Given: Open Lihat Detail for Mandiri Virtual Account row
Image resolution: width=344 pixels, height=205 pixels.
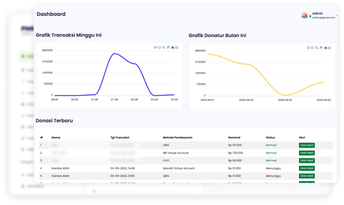Looking at the screenshot, I should click(x=307, y=168).
